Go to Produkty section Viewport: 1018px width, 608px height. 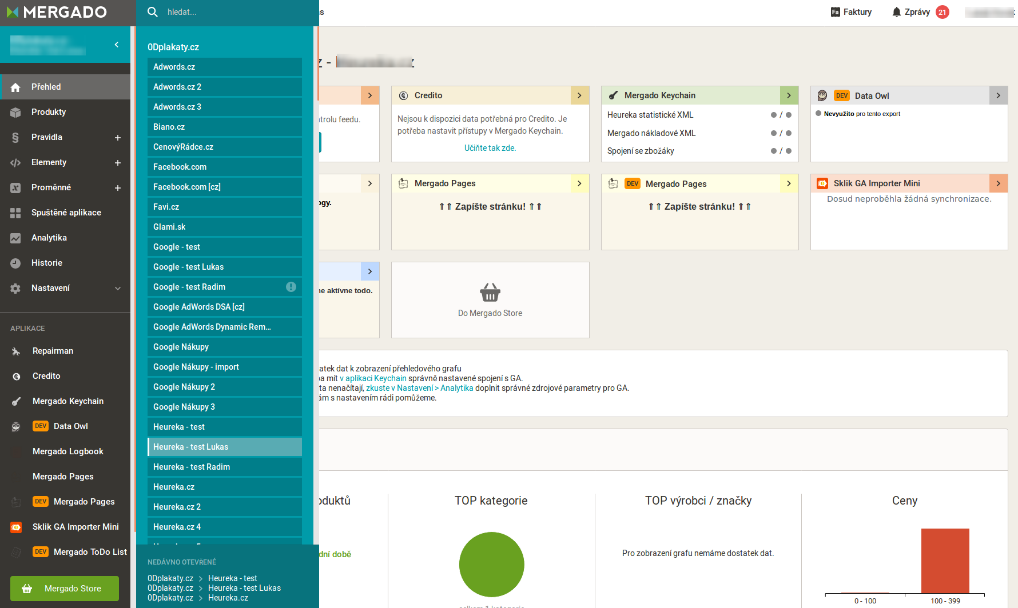[65, 112]
